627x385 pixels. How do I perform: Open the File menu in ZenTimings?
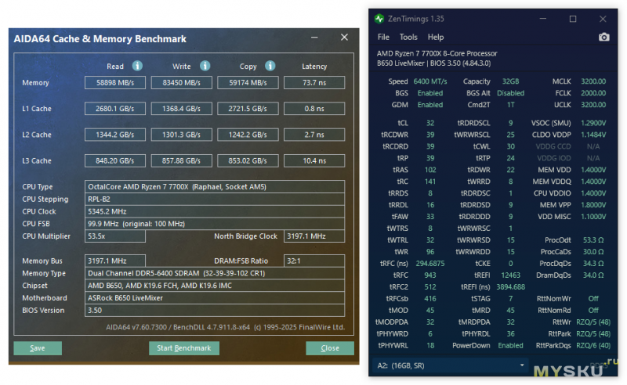[x=383, y=37]
